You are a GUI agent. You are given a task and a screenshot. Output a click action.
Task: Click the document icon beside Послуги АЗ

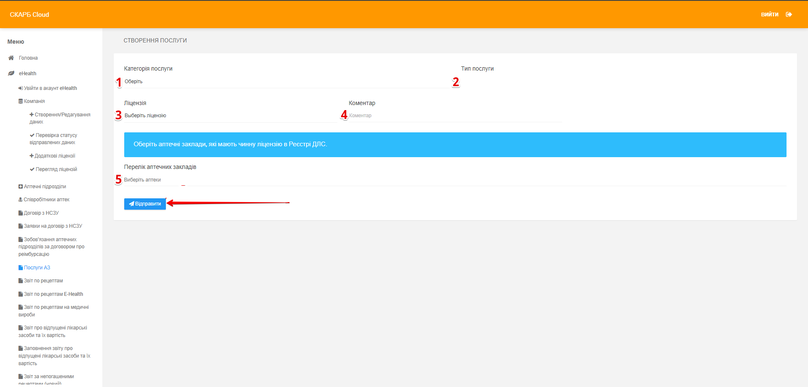21,268
